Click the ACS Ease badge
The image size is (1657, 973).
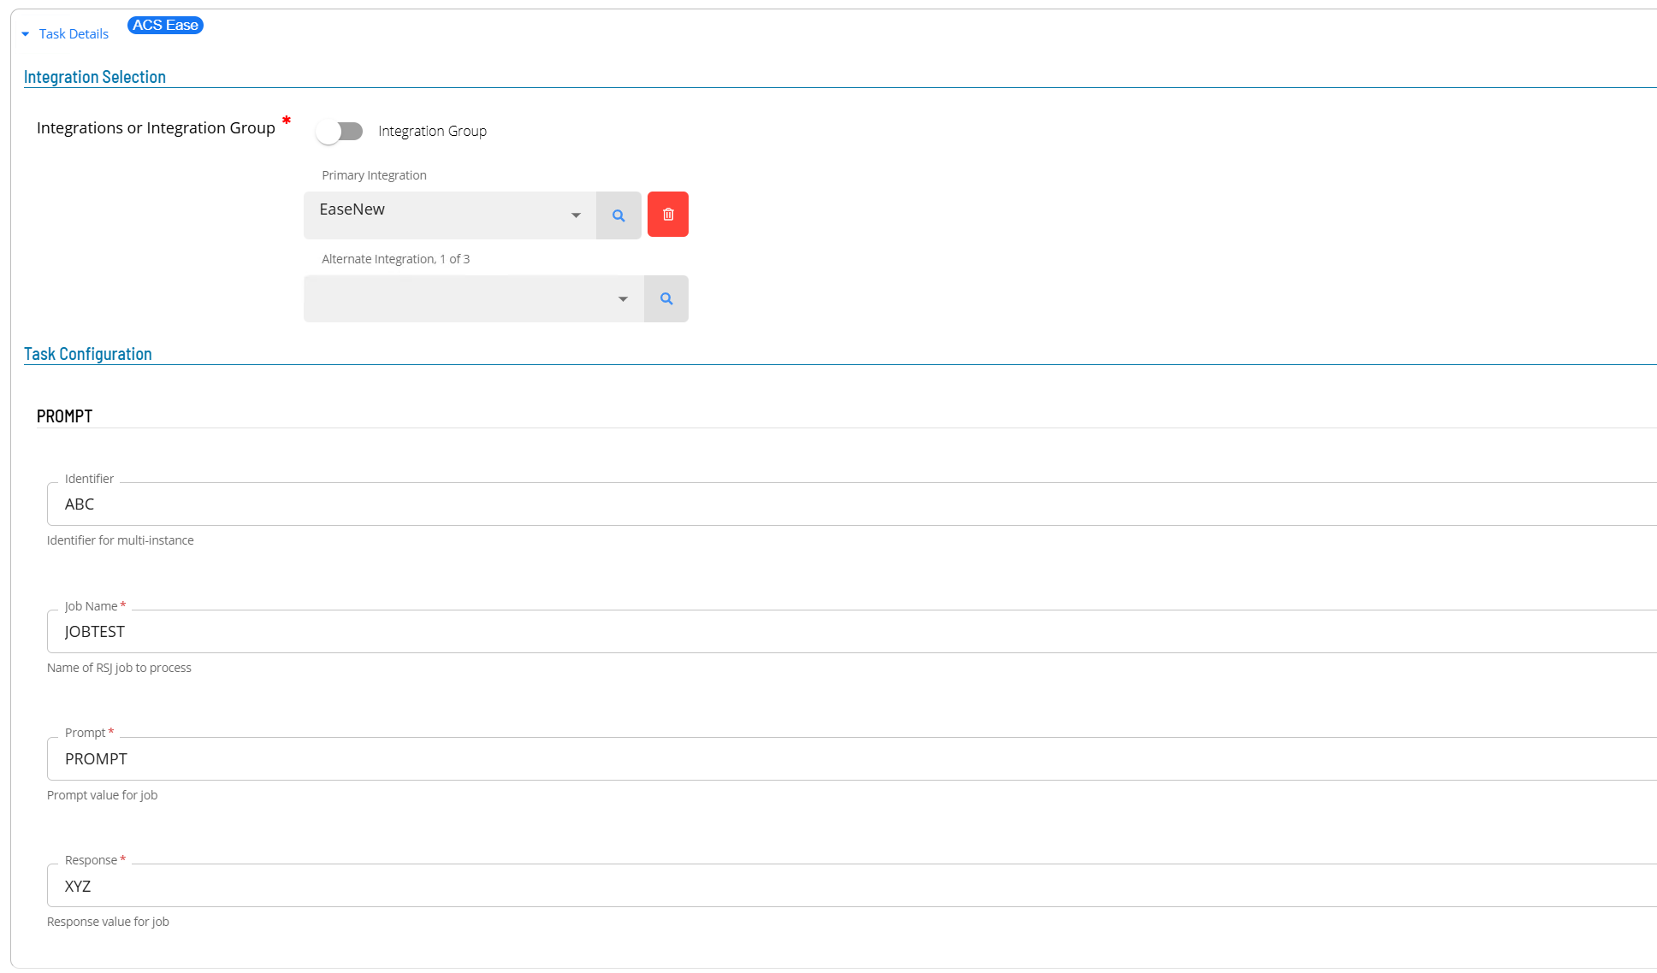pos(165,26)
